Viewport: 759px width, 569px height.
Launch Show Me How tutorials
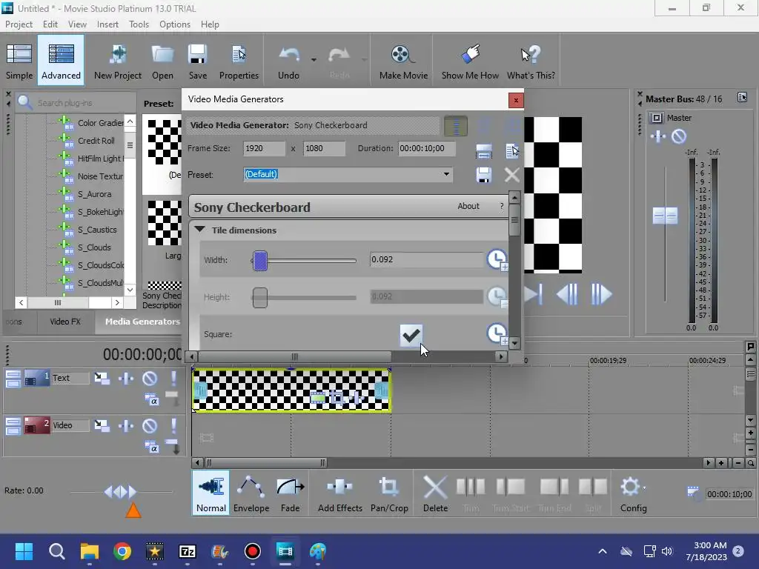[x=470, y=60]
